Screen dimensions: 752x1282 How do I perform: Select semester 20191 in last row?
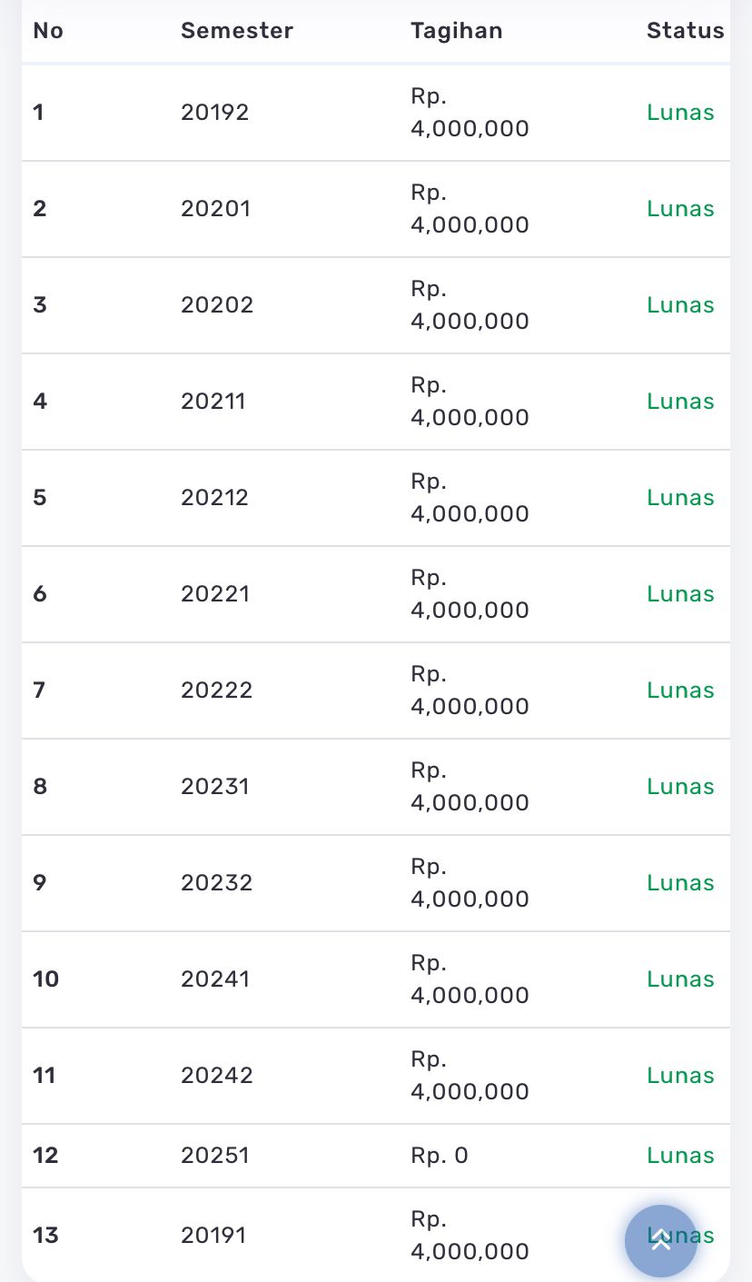click(x=213, y=1236)
